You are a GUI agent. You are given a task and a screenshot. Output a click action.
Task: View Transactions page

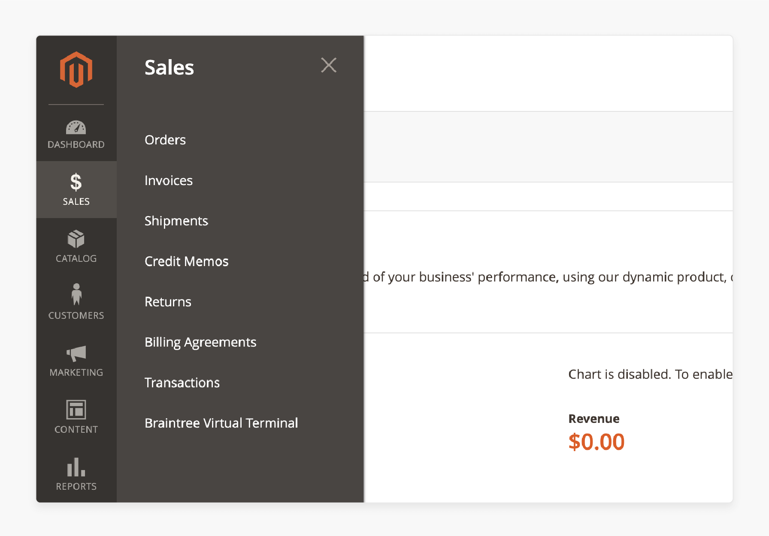(182, 383)
